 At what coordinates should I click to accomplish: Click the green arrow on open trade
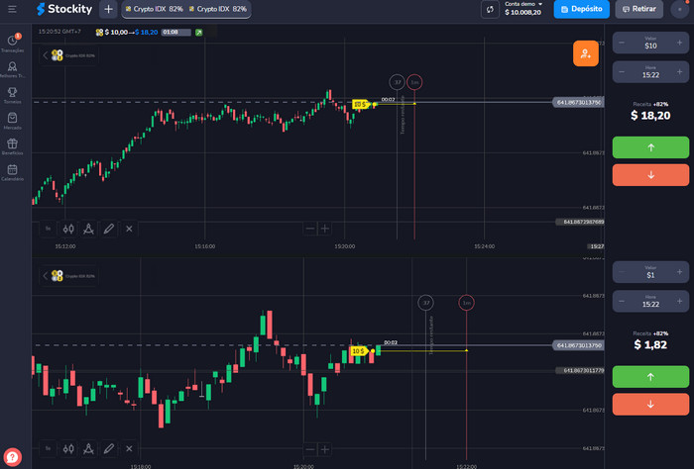click(x=199, y=33)
